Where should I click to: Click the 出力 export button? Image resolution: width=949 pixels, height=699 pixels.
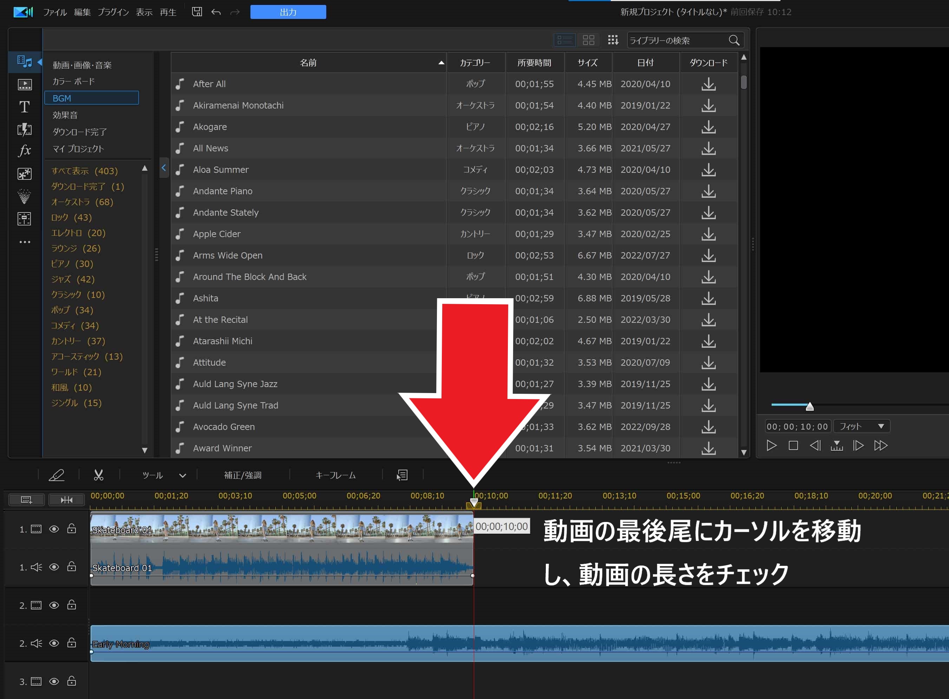point(288,12)
